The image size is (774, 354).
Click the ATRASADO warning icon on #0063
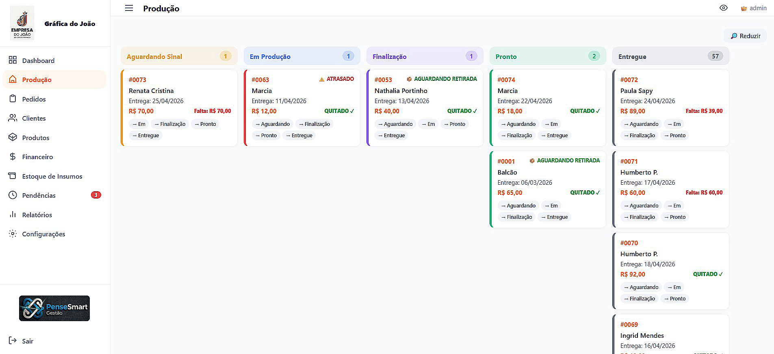[322, 79]
